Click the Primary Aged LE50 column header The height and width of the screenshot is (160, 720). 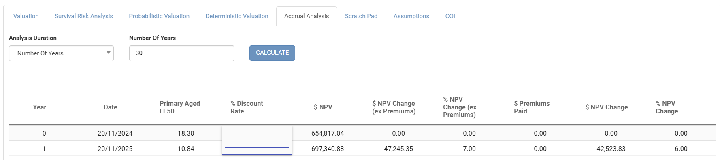180,107
